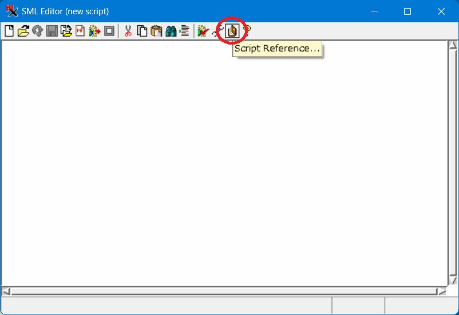This screenshot has height=315, width=459.
Task: Open Find with the binoculars icon
Action: [x=171, y=31]
